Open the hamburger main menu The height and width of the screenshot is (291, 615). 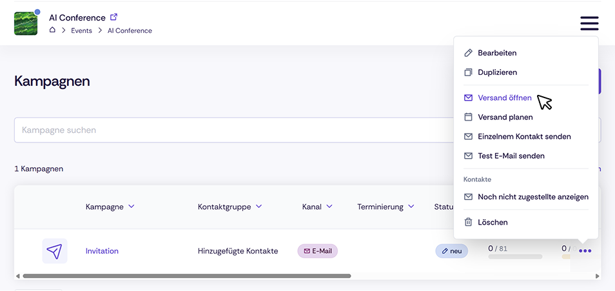pyautogui.click(x=589, y=24)
